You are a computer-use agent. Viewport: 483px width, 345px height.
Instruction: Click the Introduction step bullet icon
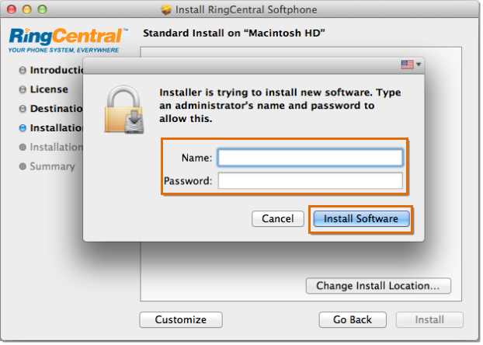coord(23,70)
